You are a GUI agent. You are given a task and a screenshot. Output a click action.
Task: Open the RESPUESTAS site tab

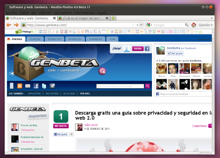tap(75, 39)
